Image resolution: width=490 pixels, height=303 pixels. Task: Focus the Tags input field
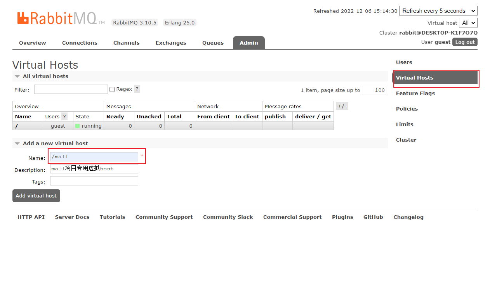point(94,181)
